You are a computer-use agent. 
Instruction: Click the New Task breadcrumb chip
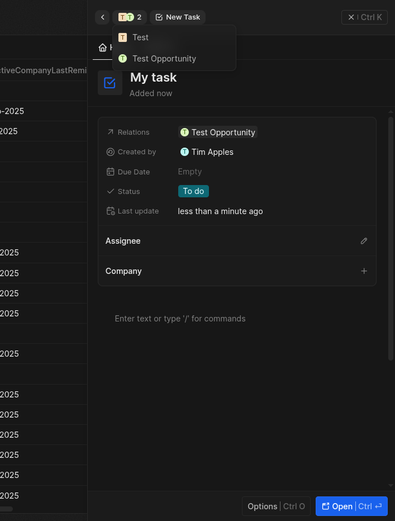(178, 17)
